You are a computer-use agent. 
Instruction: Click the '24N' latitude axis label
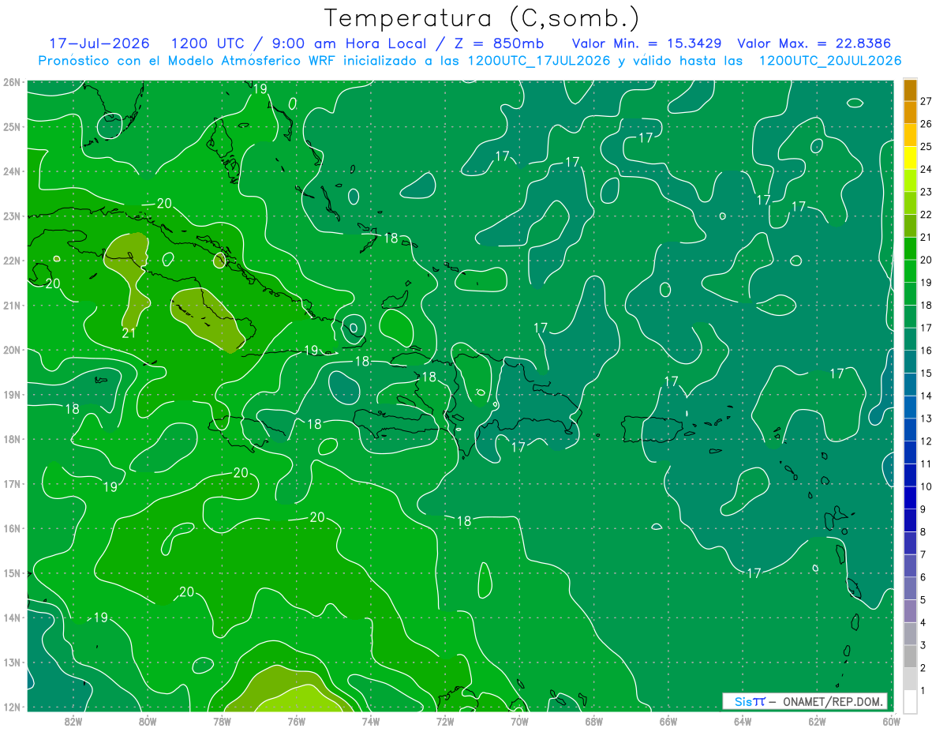click(x=12, y=171)
